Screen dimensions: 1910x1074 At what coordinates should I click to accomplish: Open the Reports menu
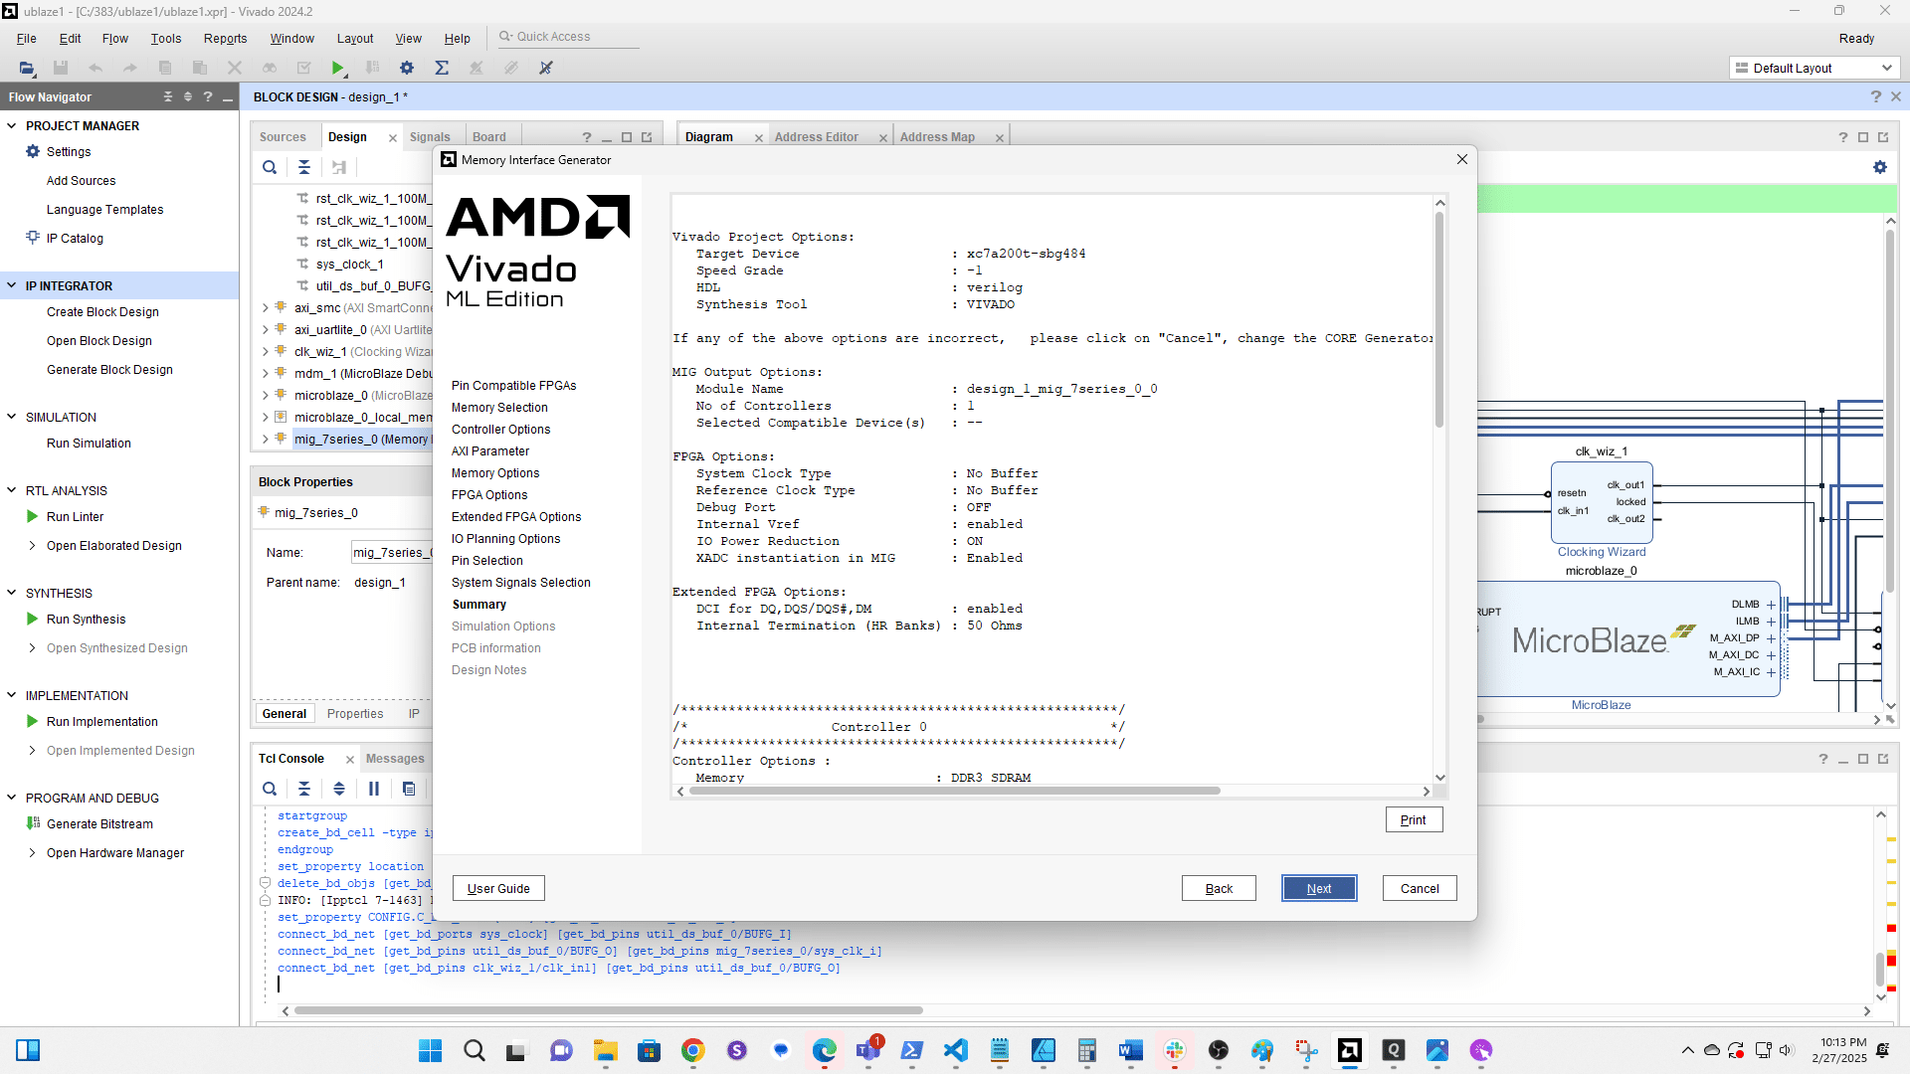coord(225,38)
